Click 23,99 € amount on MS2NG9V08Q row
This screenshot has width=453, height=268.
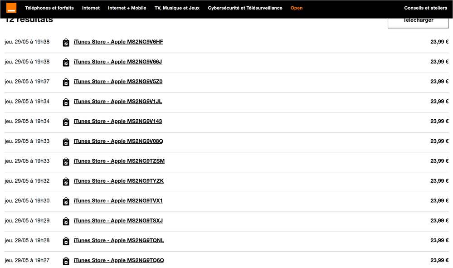click(x=439, y=141)
